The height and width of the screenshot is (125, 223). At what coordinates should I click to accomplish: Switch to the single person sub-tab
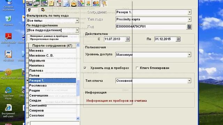pyautogui.click(x=30, y=10)
